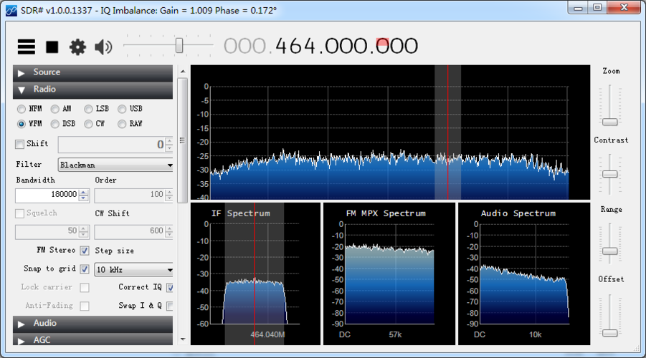The height and width of the screenshot is (358, 646).
Task: Click the left panel scroll down arrow
Action: (x=183, y=339)
